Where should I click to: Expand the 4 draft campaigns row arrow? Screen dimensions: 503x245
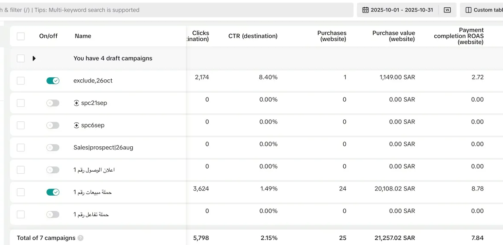[34, 58]
